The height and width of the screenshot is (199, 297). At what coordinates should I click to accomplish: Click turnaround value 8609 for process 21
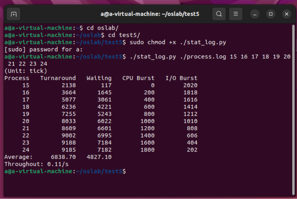pyautogui.click(x=69, y=128)
